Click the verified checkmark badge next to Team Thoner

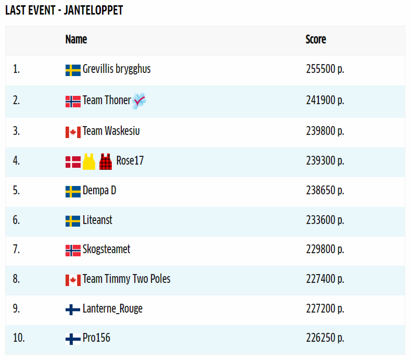139,101
